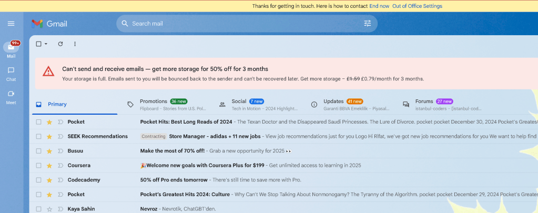Viewport: 538px width, 213px height.
Task: Open Welcome new goals with Coursera Plus email
Action: point(202,166)
